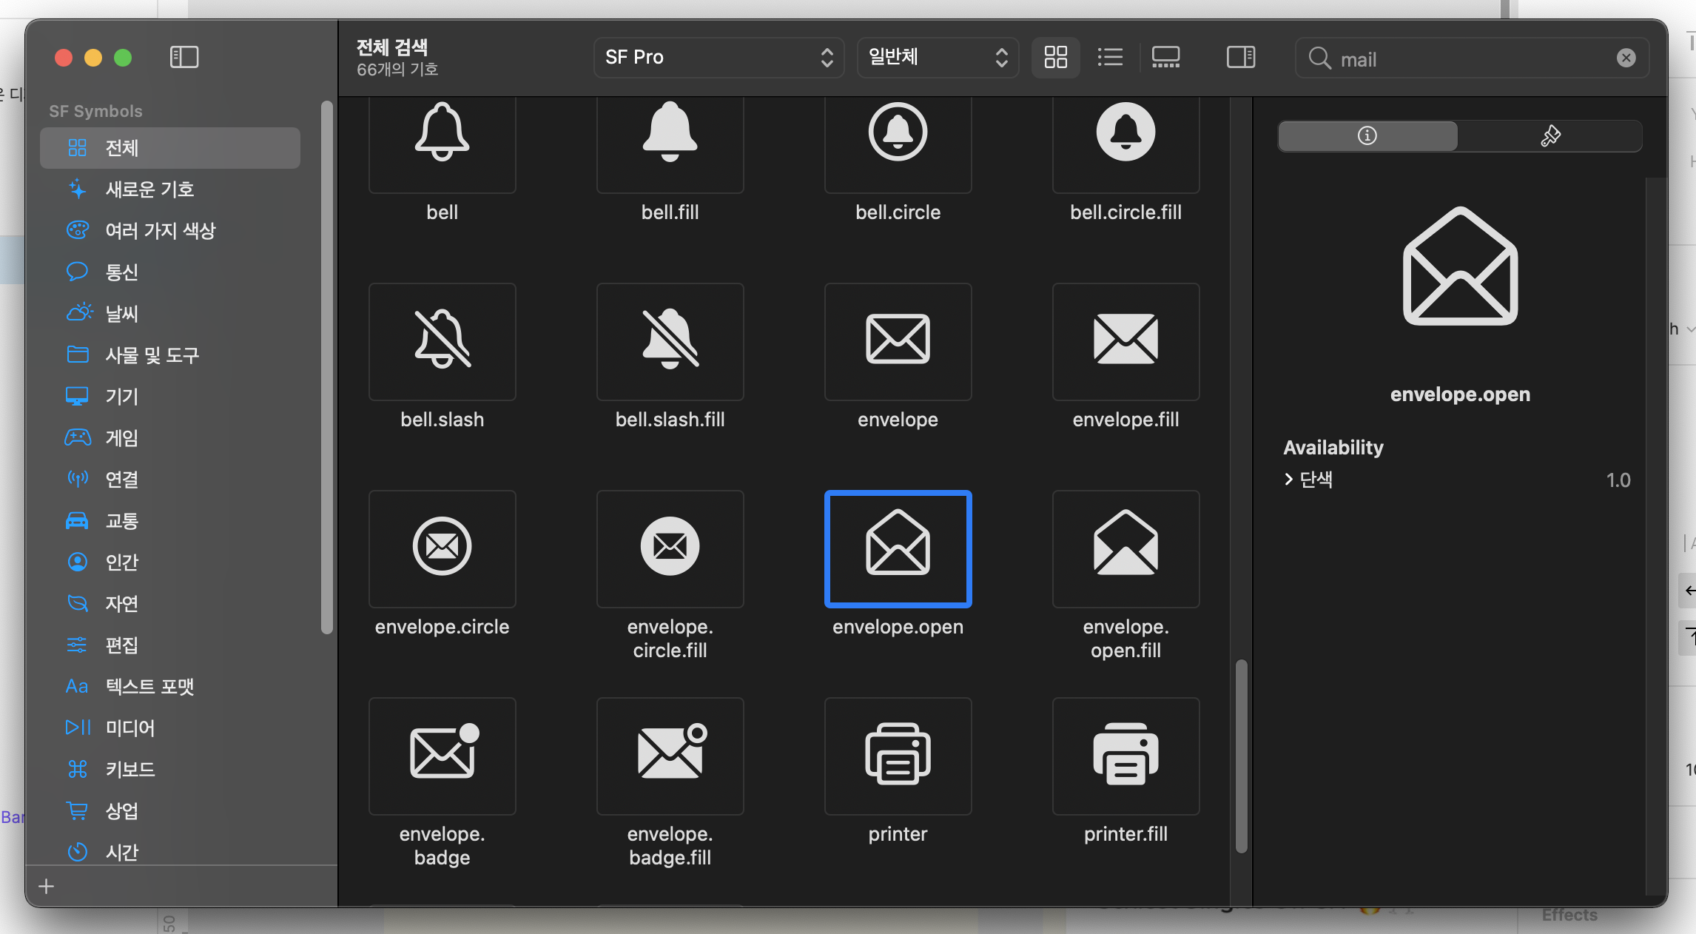Clear the mail search text
The height and width of the screenshot is (934, 1696).
coord(1626,58)
